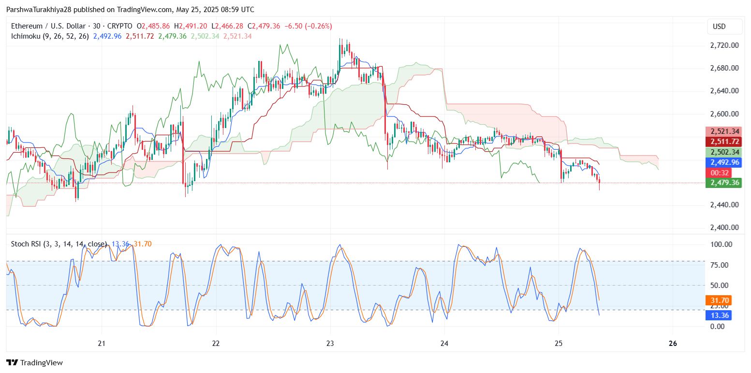This screenshot has height=373, width=751.
Task: Click the countdown timer 00:32 label
Action: pyautogui.click(x=719, y=172)
